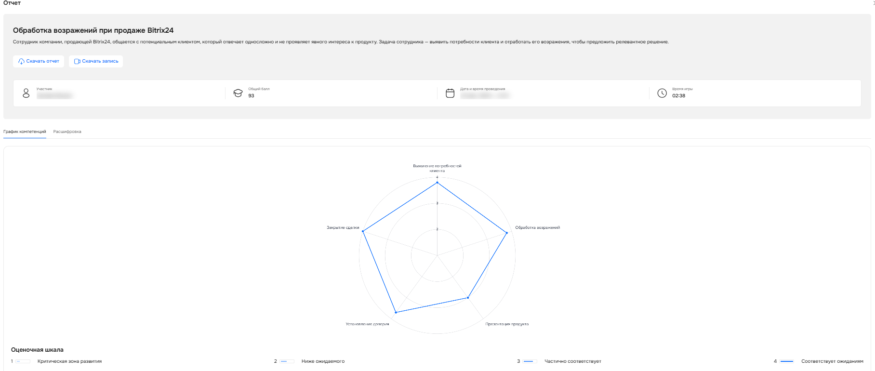Click radar point on Установление доверия axis

tap(396, 312)
